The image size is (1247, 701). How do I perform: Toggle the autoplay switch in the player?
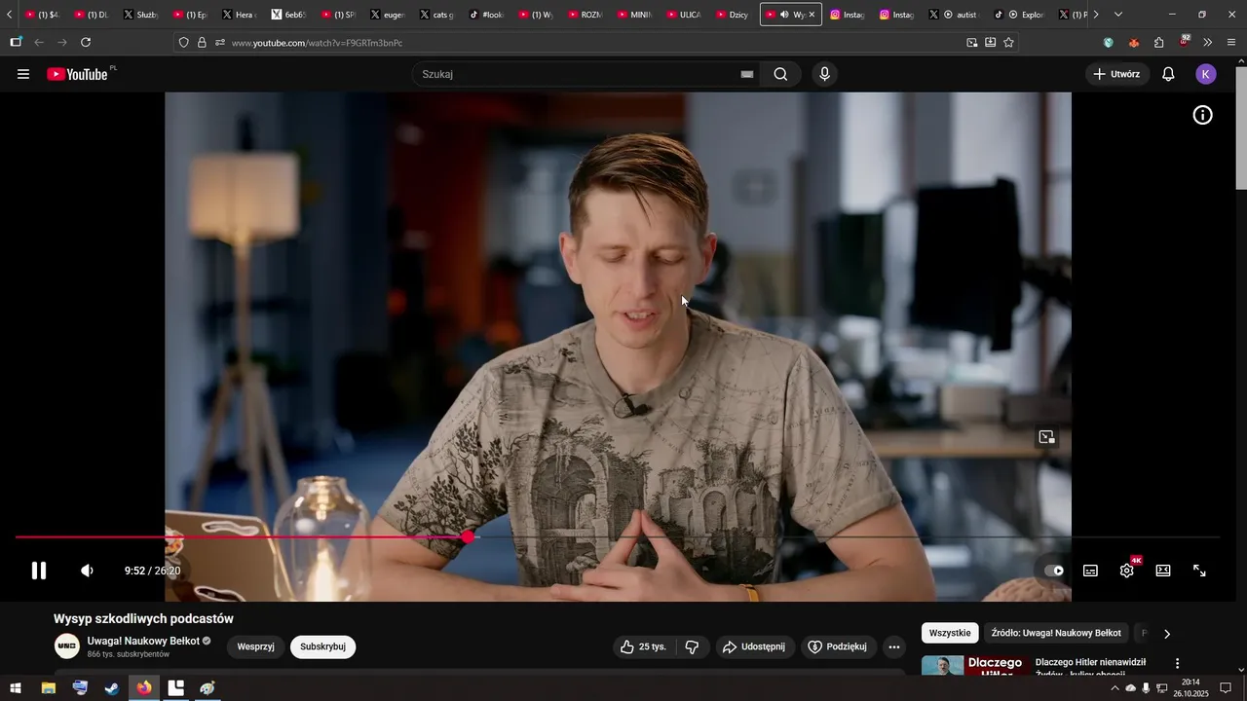point(1054,571)
